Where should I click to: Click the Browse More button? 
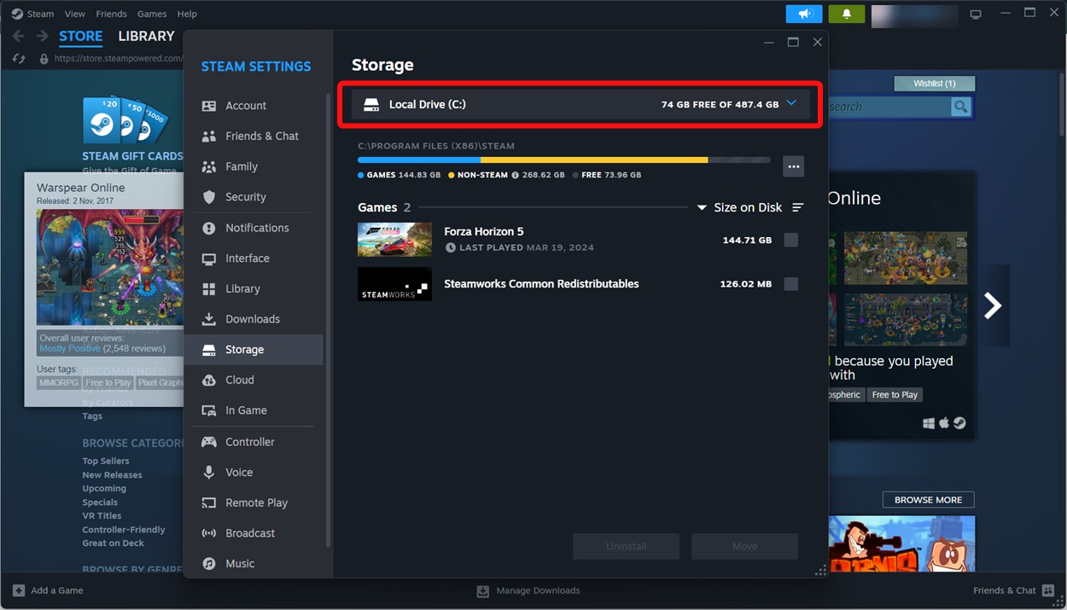tap(928, 499)
